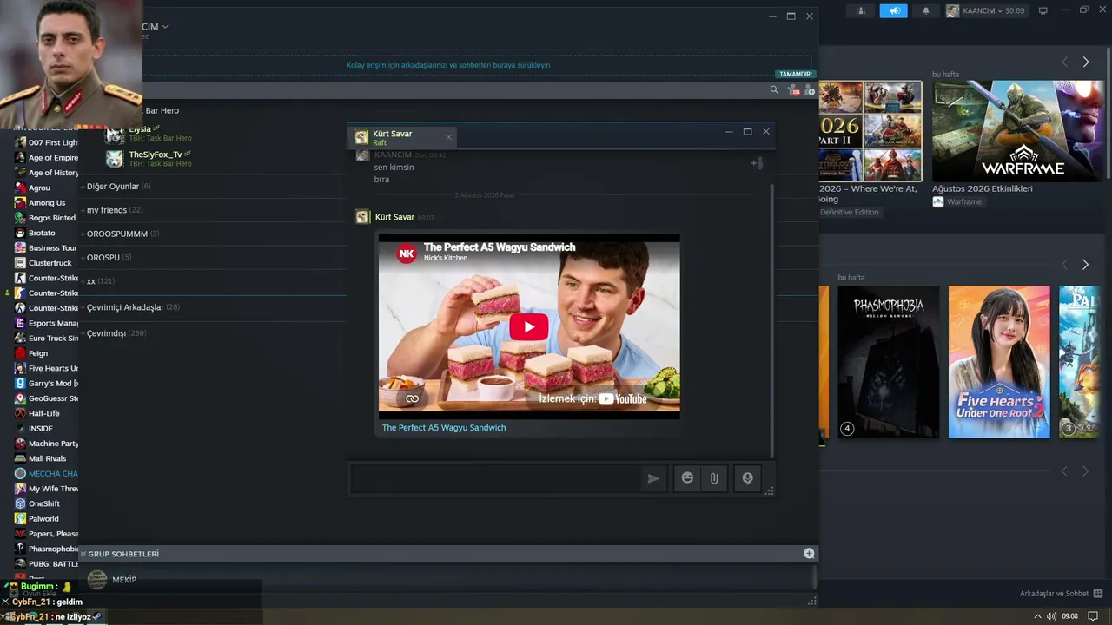This screenshot has height=625, width=1112.
Task: Open the Wagyu Sandwich video link text
Action: point(444,427)
